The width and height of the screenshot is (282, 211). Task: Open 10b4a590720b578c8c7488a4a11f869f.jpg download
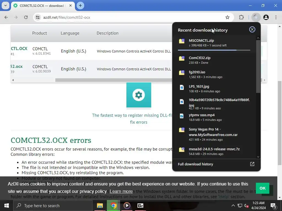214,104
